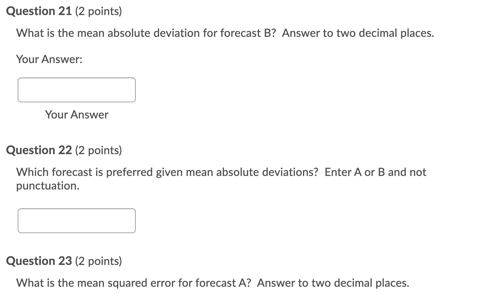The height and width of the screenshot is (300, 488).
Task: Select the Your Answer label below the first box
Action: 76,115
